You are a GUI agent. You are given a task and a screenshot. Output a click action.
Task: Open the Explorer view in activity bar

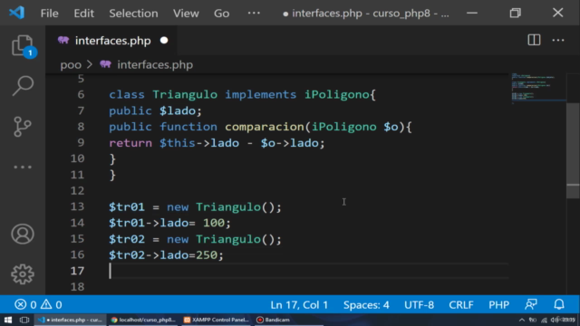coord(23,46)
